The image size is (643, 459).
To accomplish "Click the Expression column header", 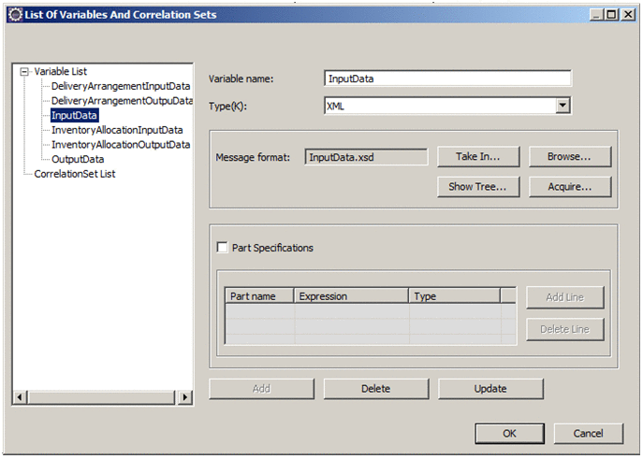I will (x=351, y=296).
